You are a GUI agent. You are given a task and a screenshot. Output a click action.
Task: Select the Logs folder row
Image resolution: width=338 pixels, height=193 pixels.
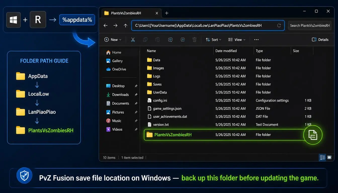pyautogui.click(x=229, y=76)
